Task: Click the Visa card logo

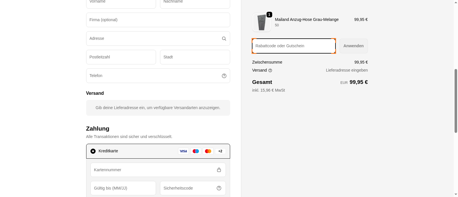Action: click(x=183, y=151)
